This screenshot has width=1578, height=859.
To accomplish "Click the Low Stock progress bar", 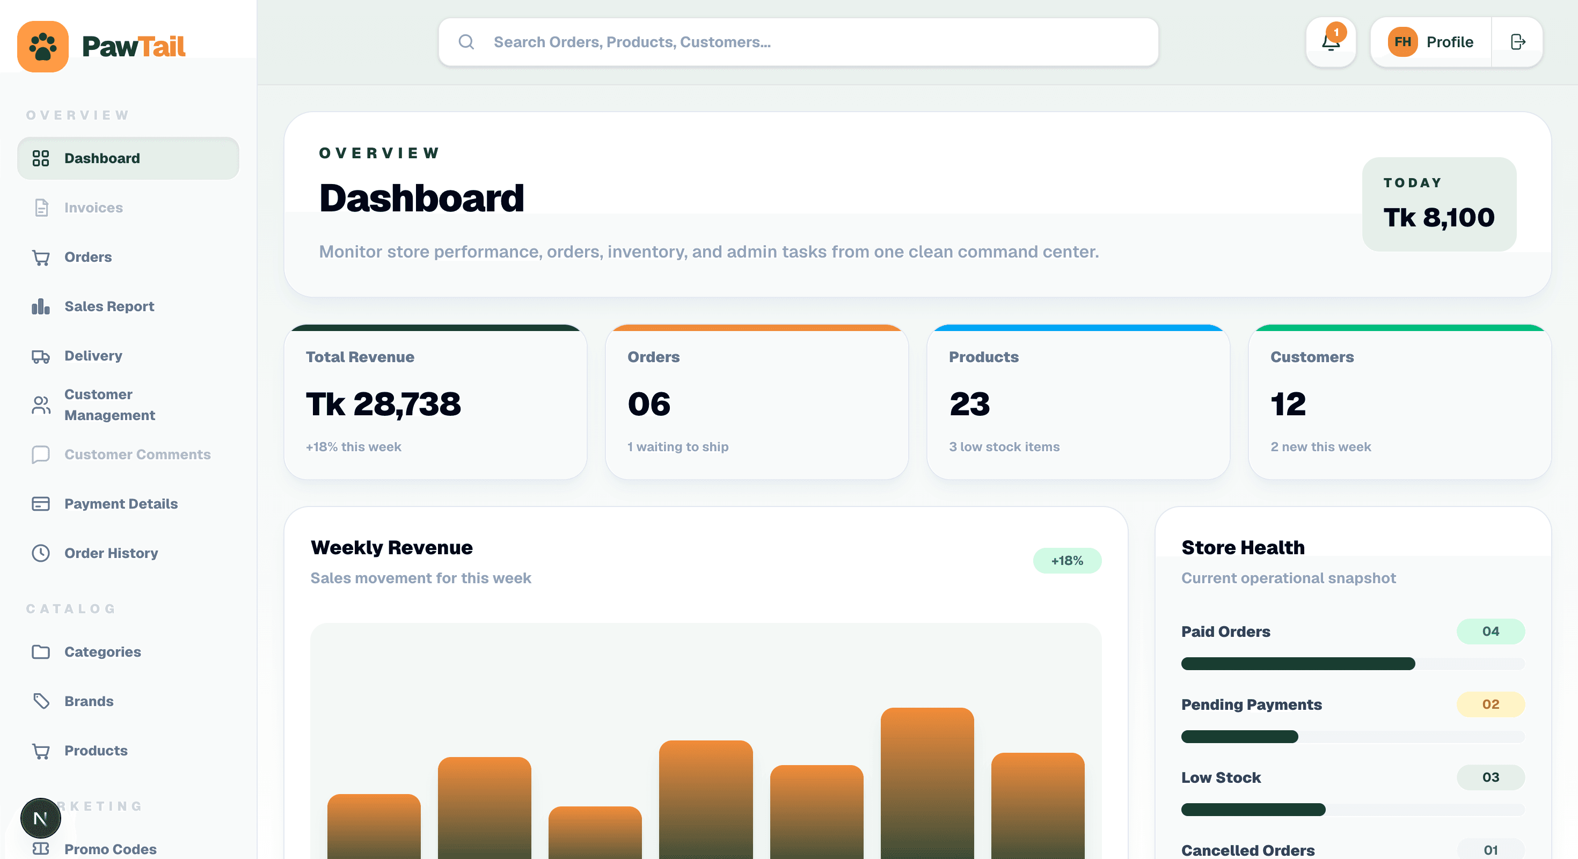I will click(x=1353, y=810).
